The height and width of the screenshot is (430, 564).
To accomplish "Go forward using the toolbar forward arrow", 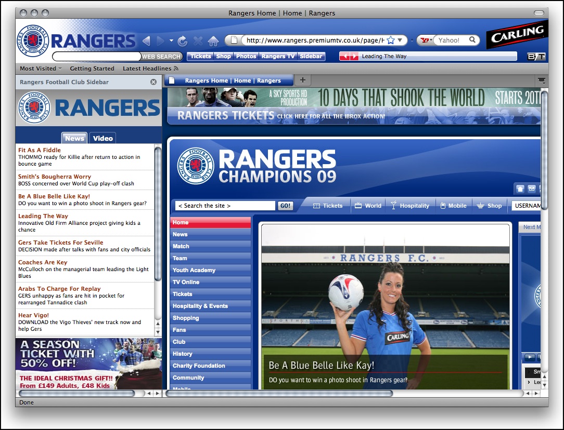I will (x=160, y=41).
